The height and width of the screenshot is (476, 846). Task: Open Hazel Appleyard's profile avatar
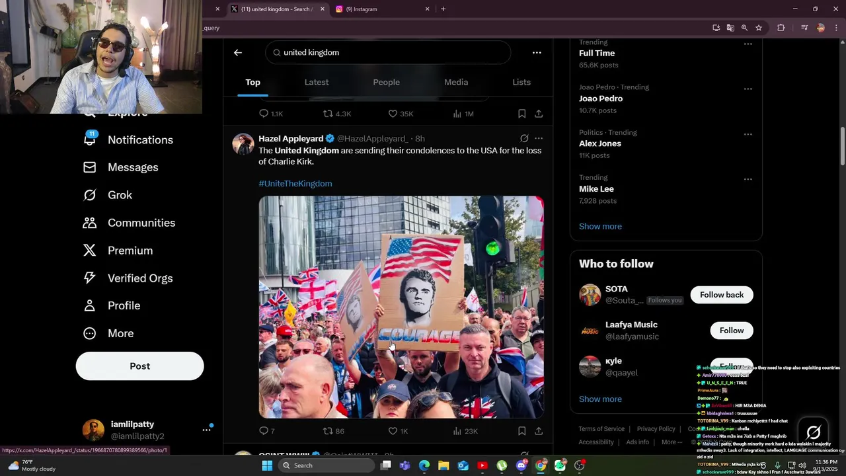tap(243, 144)
